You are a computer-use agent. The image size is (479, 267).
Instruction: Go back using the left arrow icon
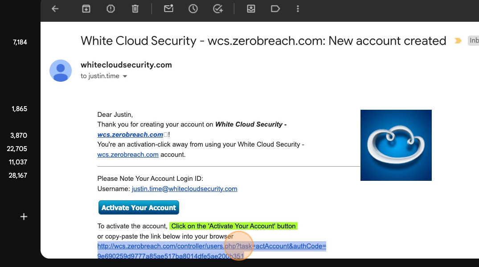click(55, 9)
